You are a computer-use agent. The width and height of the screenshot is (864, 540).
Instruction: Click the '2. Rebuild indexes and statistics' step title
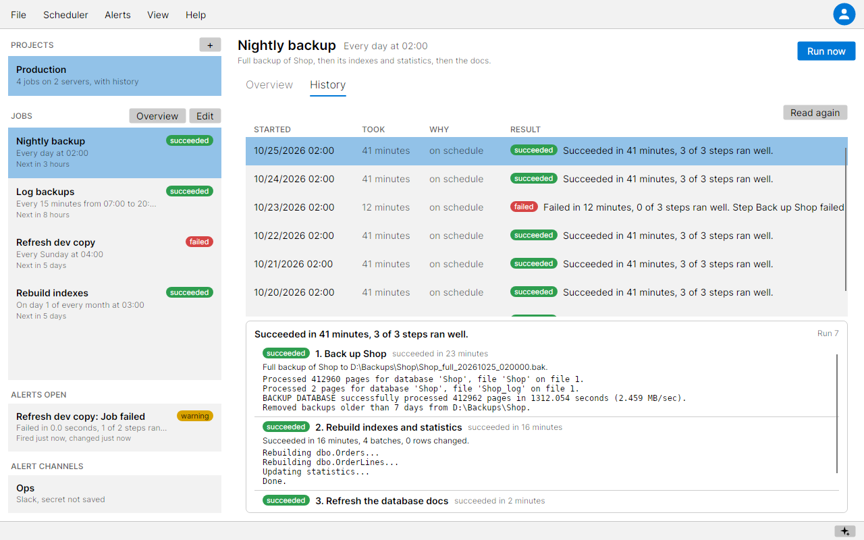click(x=389, y=427)
